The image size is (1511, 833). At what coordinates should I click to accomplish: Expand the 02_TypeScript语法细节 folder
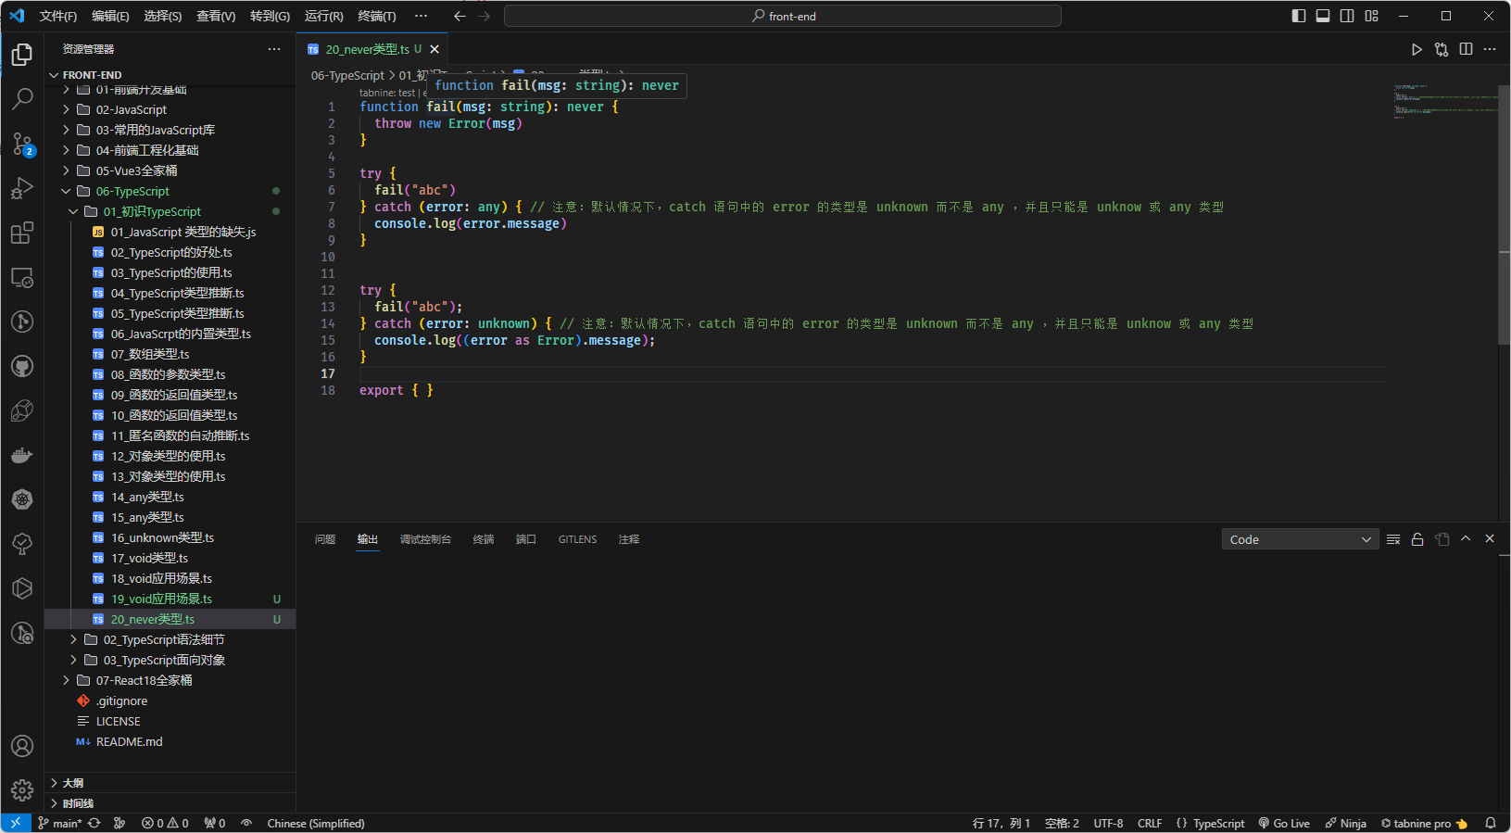[x=164, y=639]
